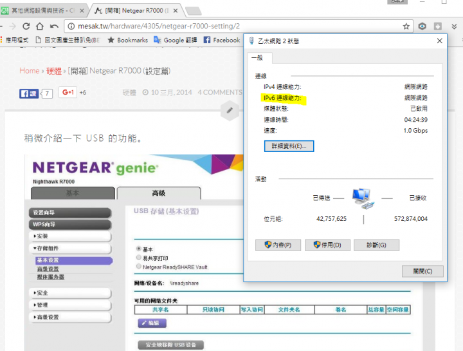The width and height of the screenshot is (463, 351).
Task: Open the Bookmarks folder in bookmarks bar
Action: (x=128, y=40)
